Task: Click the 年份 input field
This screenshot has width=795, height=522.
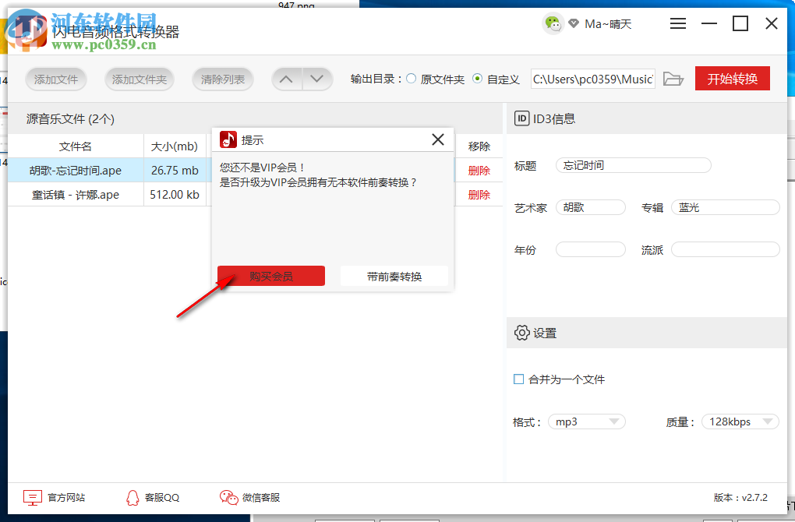Action: point(590,249)
